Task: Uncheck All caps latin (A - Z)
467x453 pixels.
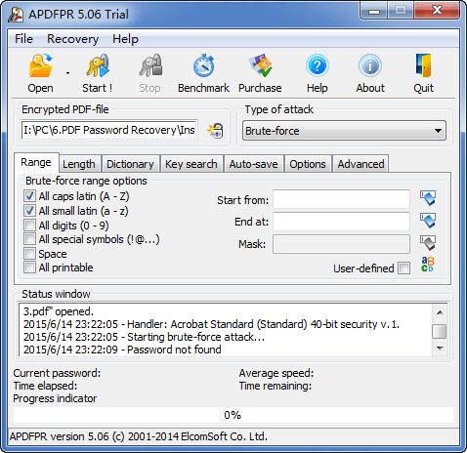Action: click(29, 196)
